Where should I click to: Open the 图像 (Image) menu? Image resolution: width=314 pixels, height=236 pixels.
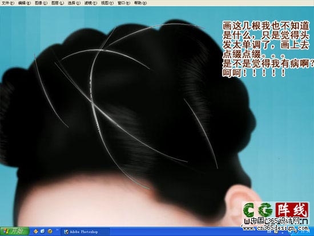41,3
